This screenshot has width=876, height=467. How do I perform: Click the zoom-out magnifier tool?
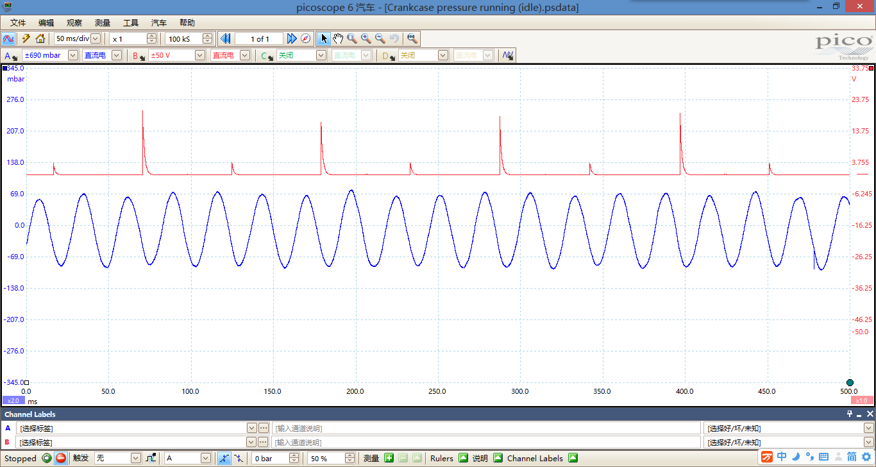tap(380, 38)
